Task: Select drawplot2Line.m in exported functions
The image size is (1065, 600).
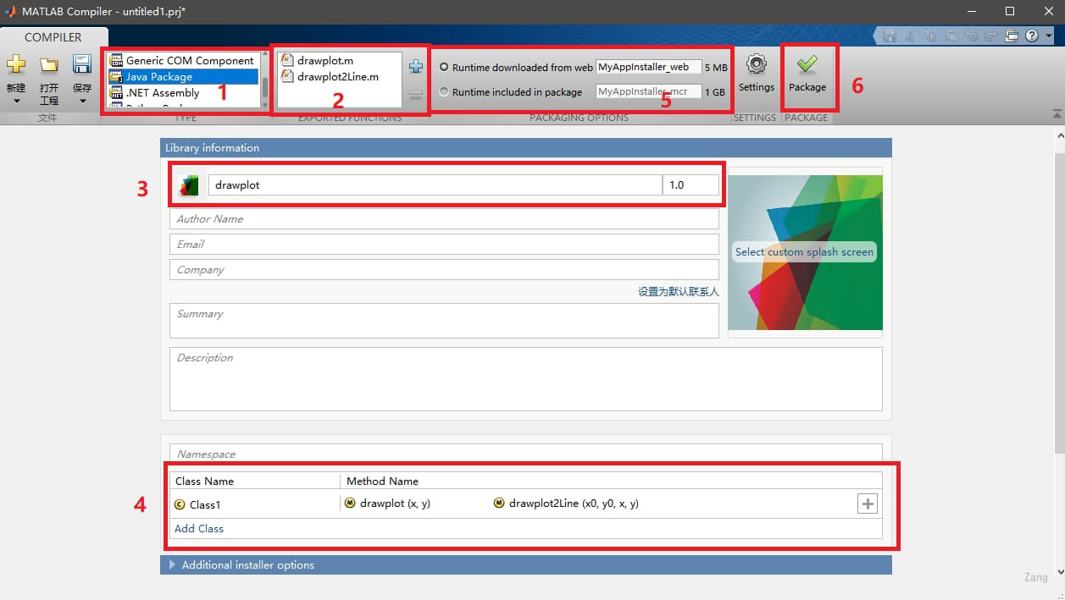Action: [x=329, y=77]
